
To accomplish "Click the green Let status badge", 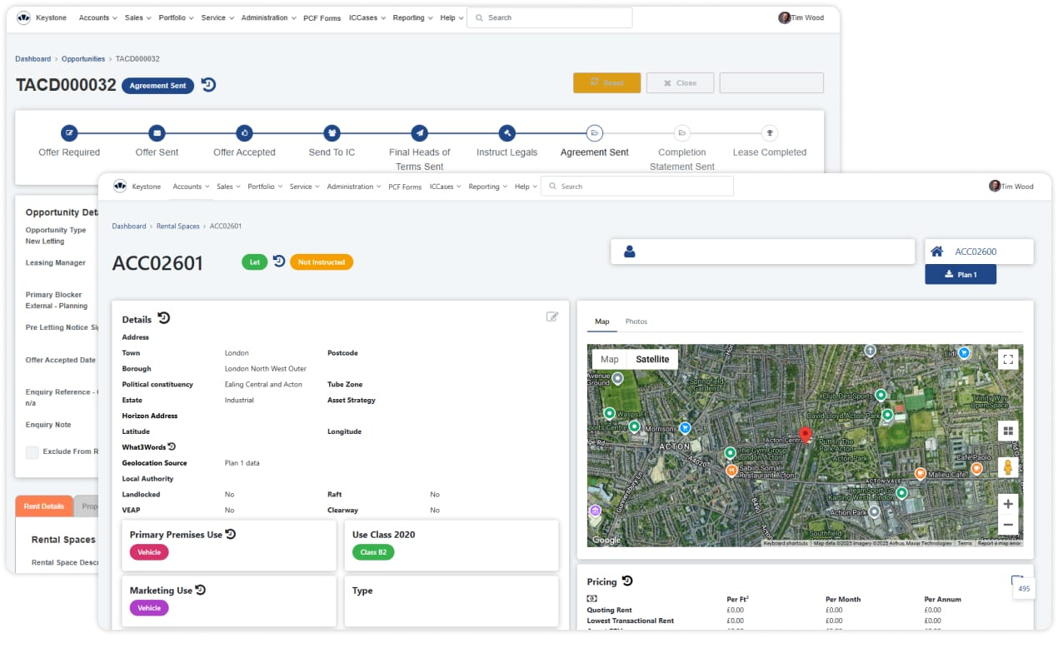I will click(x=255, y=262).
